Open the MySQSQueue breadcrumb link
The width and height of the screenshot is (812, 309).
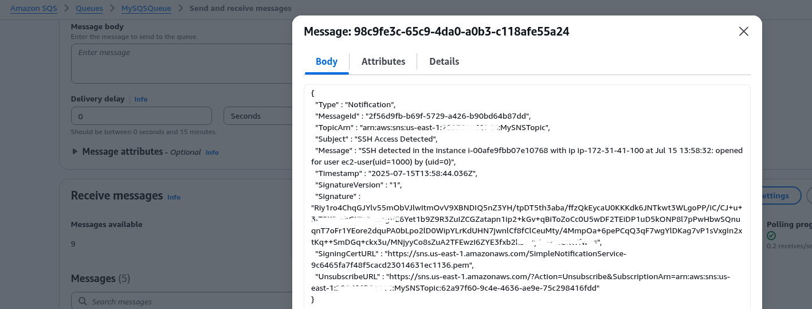click(146, 8)
